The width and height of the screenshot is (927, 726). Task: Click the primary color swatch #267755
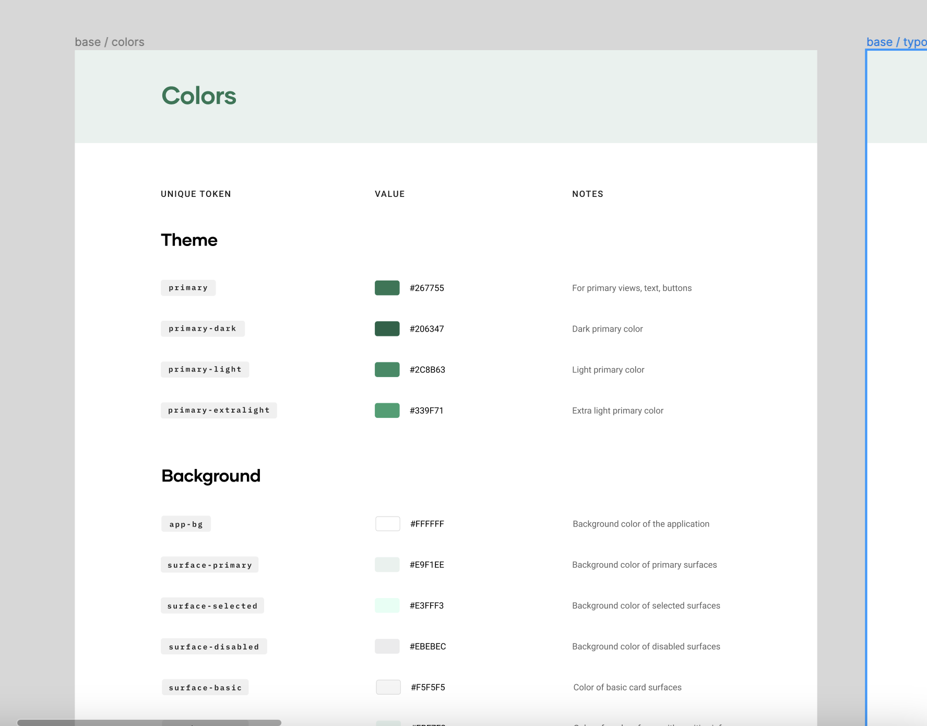click(x=387, y=288)
